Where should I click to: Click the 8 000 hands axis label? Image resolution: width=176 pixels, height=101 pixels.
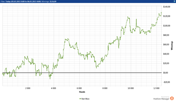click(x=105, y=88)
